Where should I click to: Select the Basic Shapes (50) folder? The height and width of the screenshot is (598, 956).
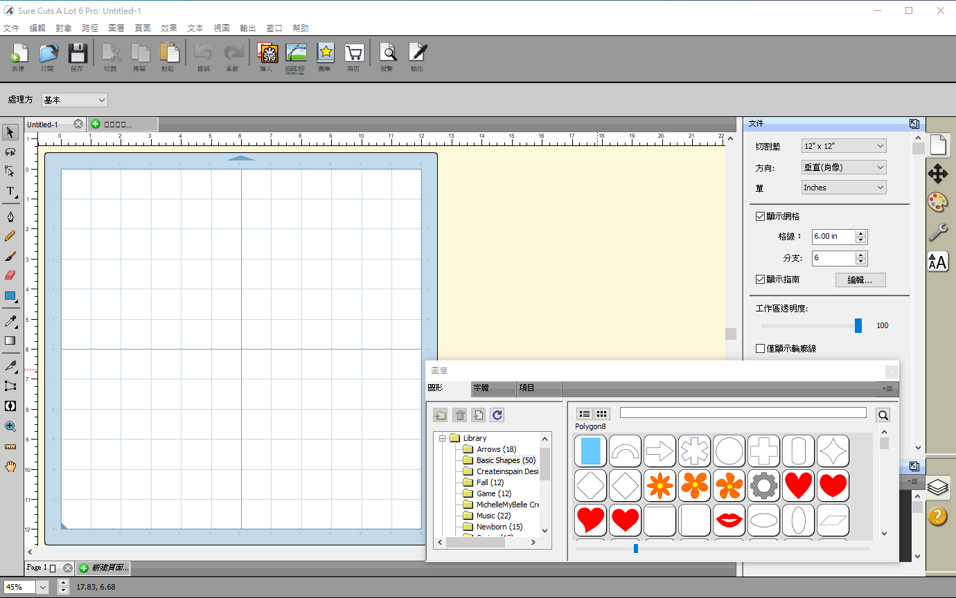click(506, 460)
